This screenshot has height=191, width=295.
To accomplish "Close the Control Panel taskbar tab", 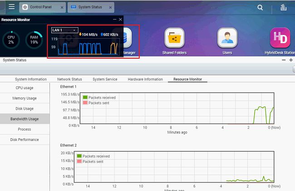I will [62, 8].
